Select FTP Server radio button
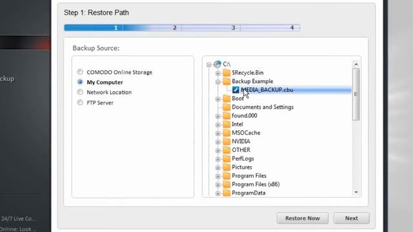413x232 pixels. [x=80, y=102]
